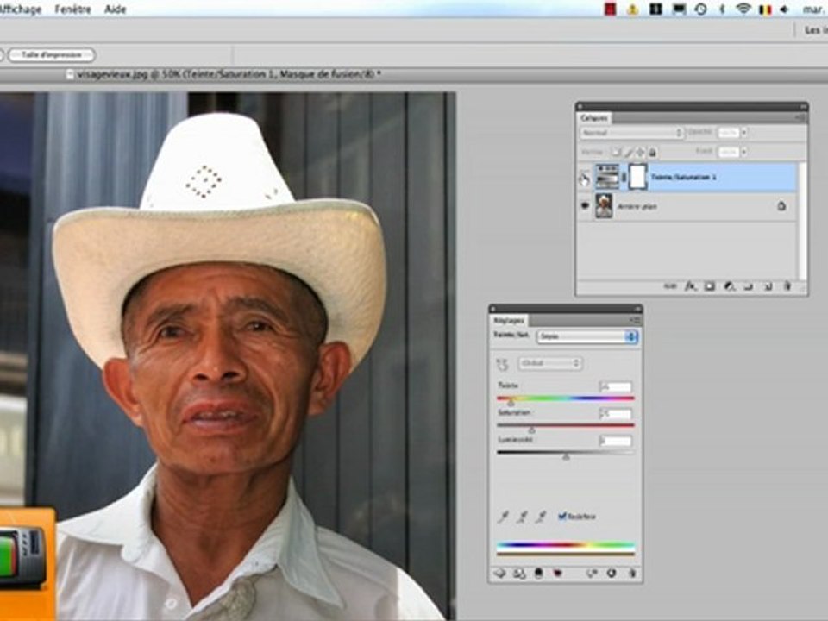Image resolution: width=828 pixels, height=621 pixels.
Task: Create a new group folder icon
Action: (x=749, y=286)
